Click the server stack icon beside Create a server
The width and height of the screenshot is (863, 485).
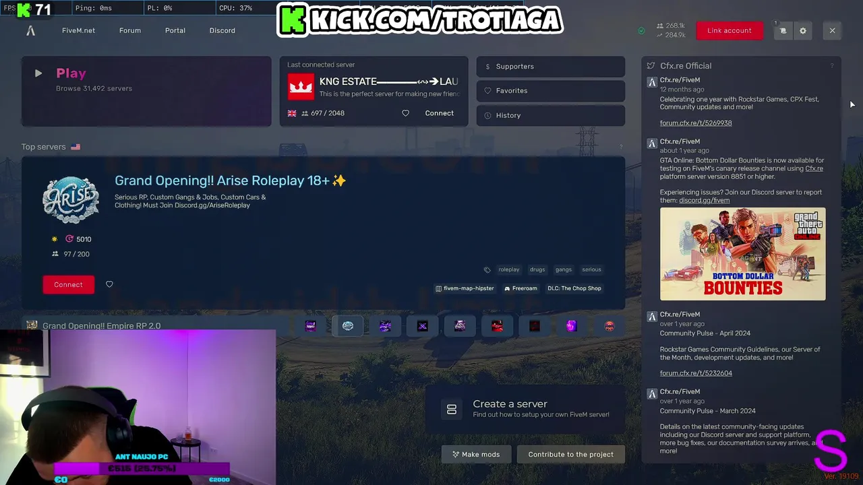452,409
